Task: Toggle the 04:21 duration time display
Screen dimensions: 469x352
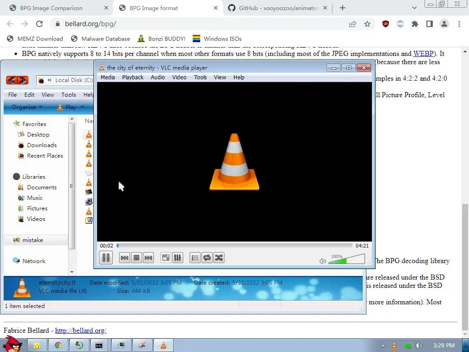Action: coord(362,246)
